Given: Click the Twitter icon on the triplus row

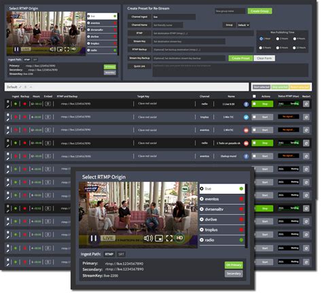Looking at the screenshot, I should (246, 117).
